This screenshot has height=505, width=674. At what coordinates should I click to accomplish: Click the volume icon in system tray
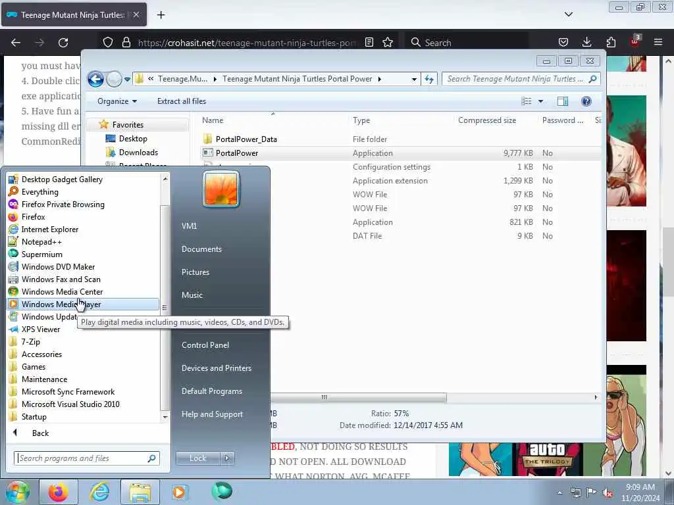(x=608, y=493)
